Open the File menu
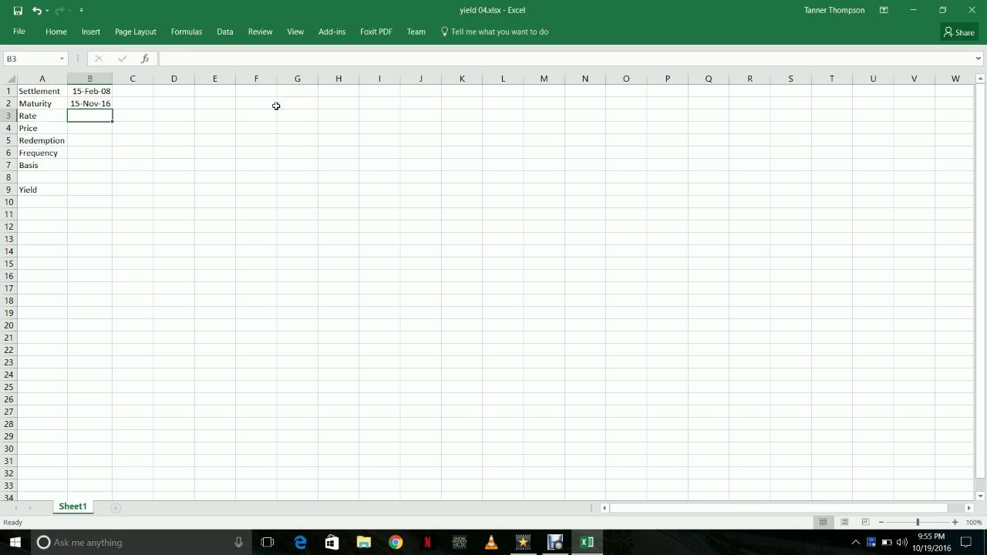987x555 pixels. click(x=19, y=32)
